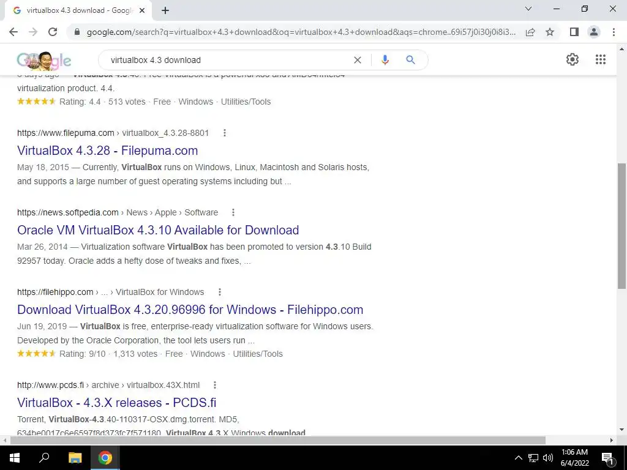The width and height of the screenshot is (627, 470).
Task: View site security lock info
Action: [x=77, y=32]
